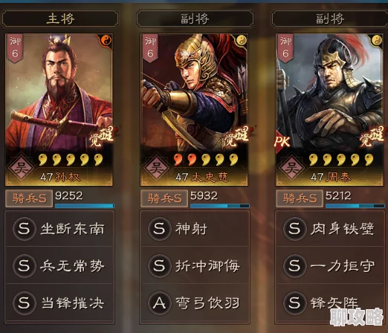Screen dimensions: 388x333
Task: Tap the 觉醒 awakening mark on 孙权
Action: pos(101,137)
